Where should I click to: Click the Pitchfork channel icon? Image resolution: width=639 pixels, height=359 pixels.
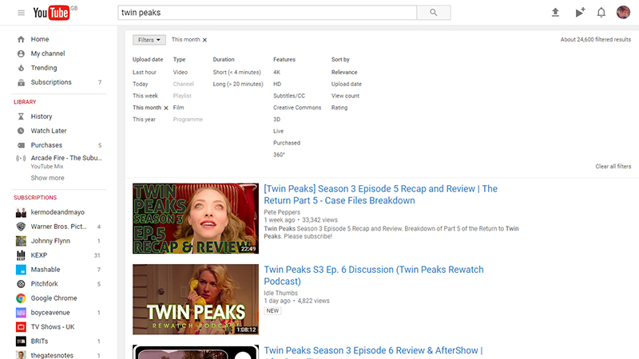tap(22, 284)
